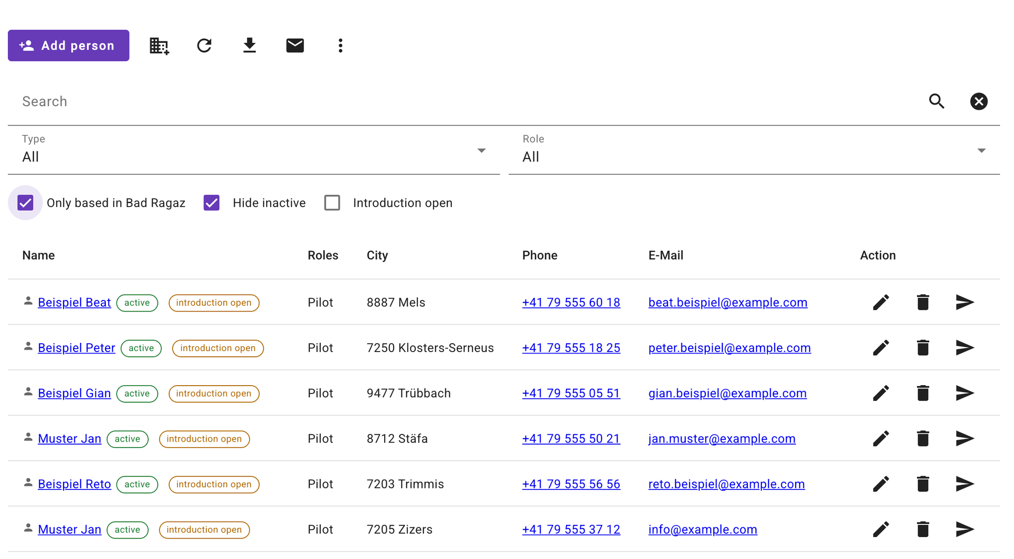
Task: Click the magnifier search icon
Action: 936,101
